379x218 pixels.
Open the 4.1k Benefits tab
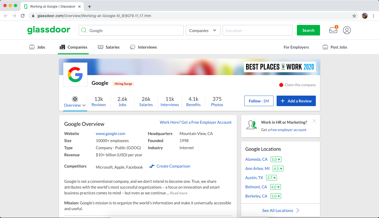193,101
